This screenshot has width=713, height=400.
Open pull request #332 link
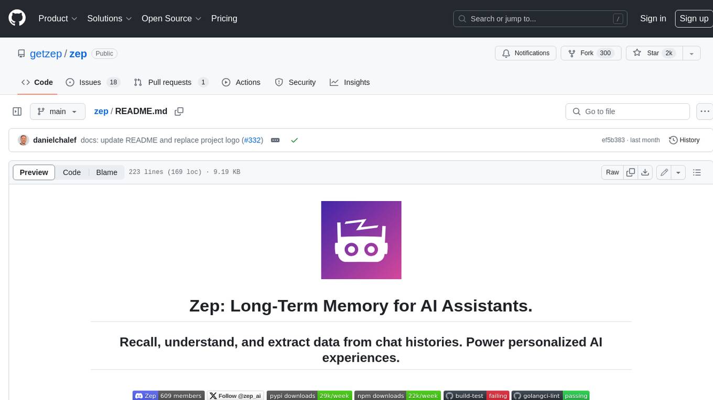[x=252, y=140]
